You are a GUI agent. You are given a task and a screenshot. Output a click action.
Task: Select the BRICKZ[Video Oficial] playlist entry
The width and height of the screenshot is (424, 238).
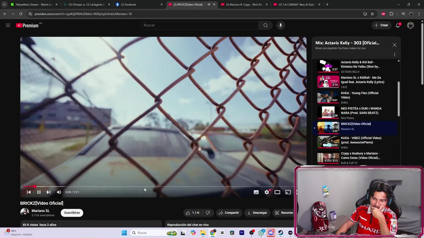point(356,128)
